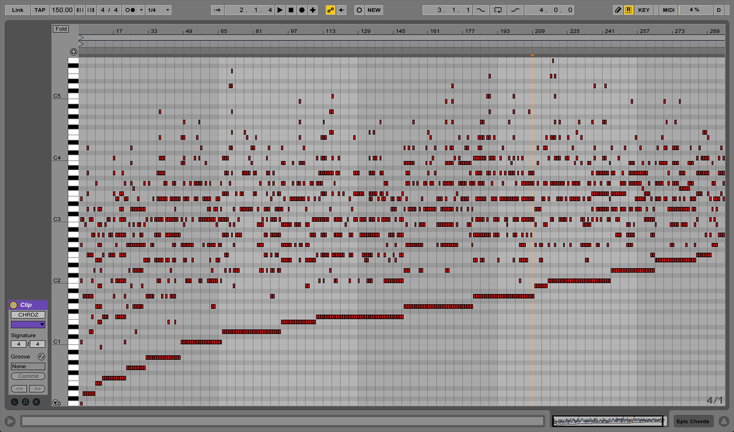The width and height of the screenshot is (734, 432).
Task: Click bar 145 on the time ruler
Action: [x=400, y=31]
